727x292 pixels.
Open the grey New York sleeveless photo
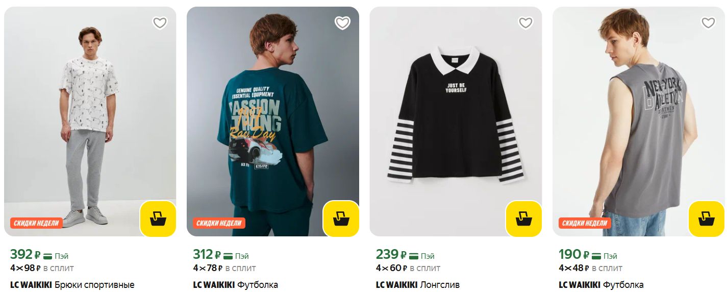(x=638, y=117)
